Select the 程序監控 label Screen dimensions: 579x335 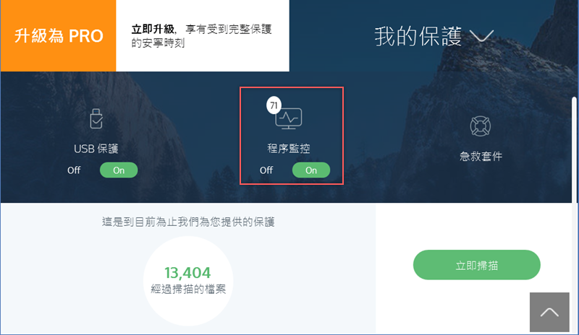coord(288,149)
